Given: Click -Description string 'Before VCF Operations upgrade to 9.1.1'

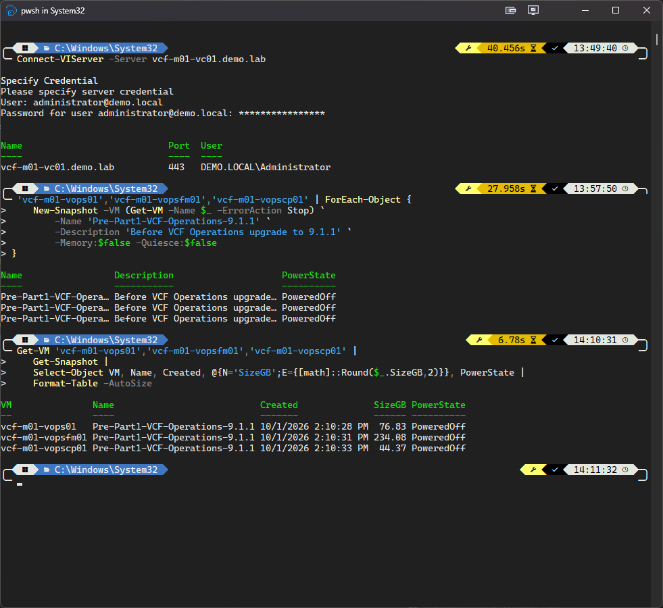Looking at the screenshot, I should point(233,232).
